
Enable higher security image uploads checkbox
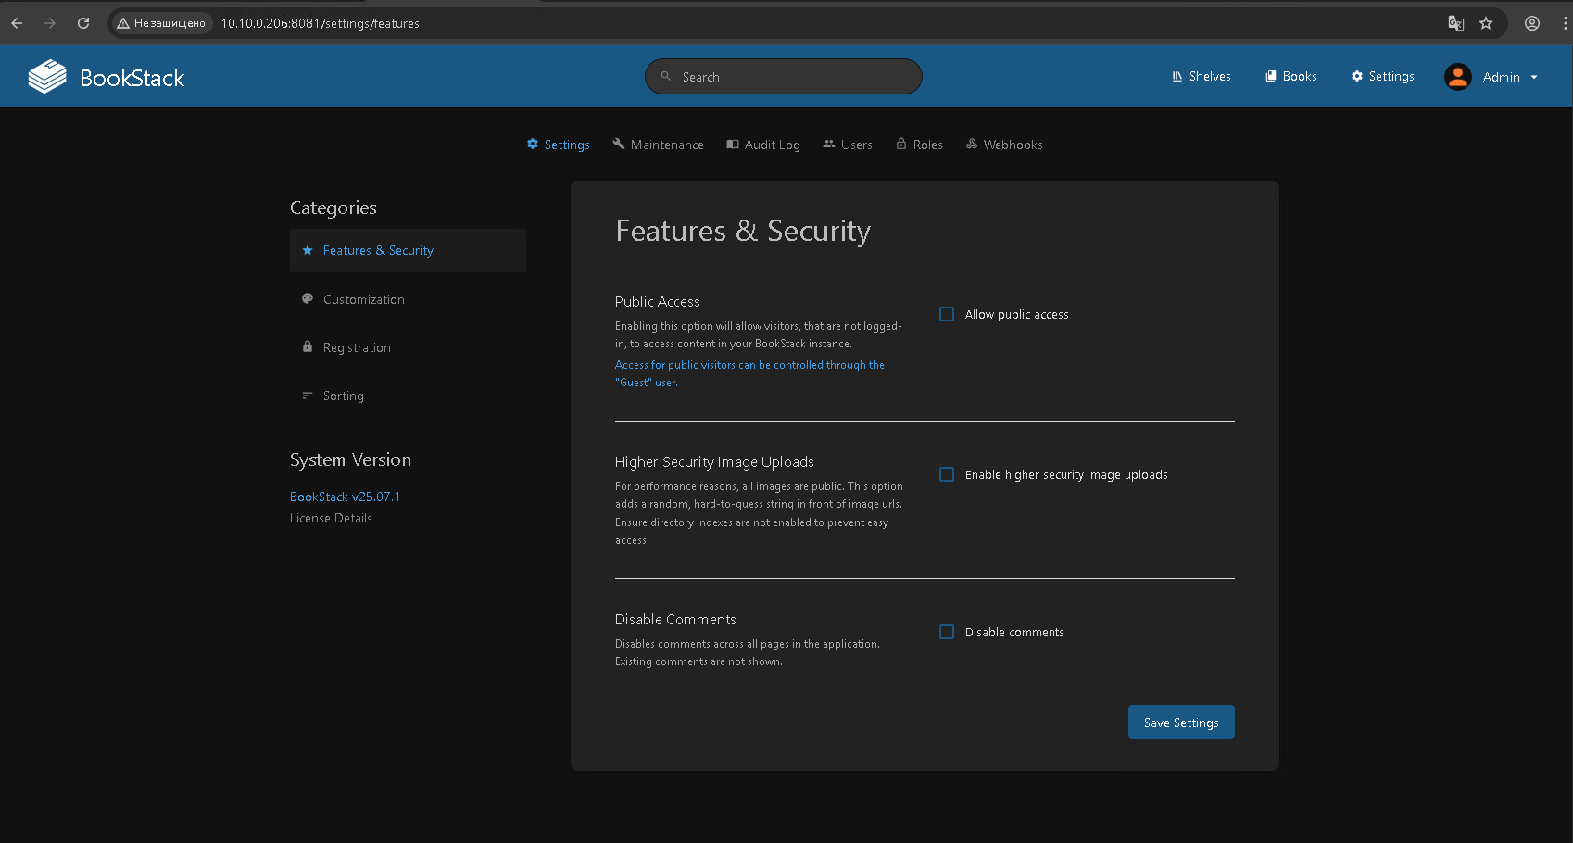click(947, 474)
